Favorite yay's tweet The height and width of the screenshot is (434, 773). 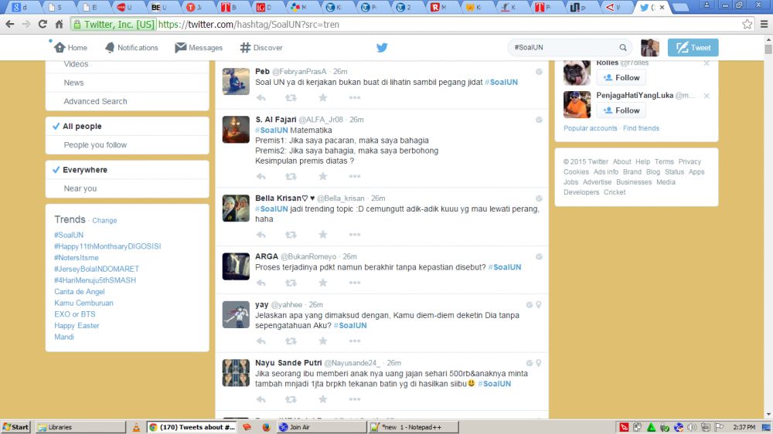point(323,341)
